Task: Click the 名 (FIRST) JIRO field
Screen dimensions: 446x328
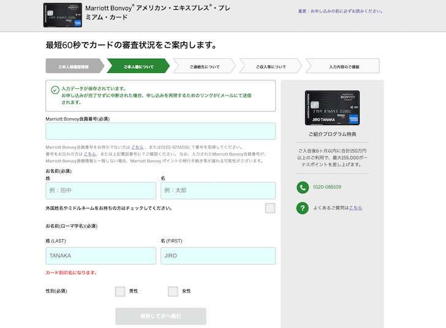Action: pyautogui.click(x=218, y=256)
